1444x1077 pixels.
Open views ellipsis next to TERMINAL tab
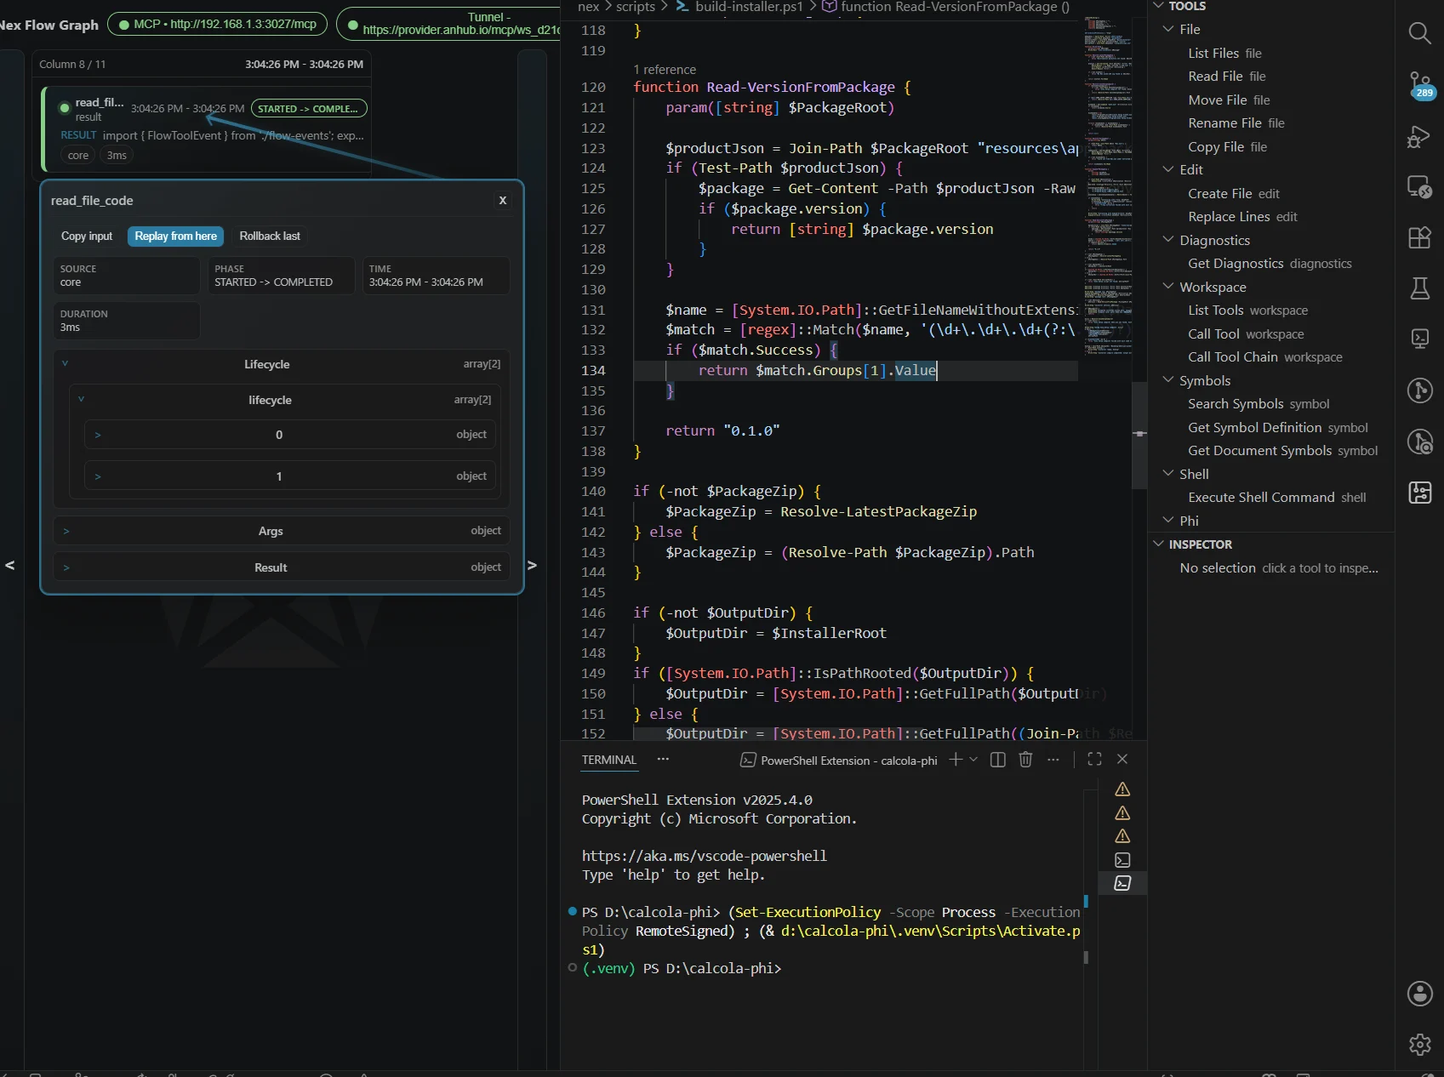click(663, 759)
